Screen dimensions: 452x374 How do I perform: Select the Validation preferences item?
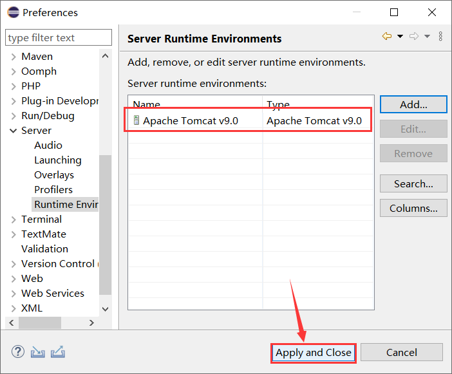pyautogui.click(x=44, y=249)
